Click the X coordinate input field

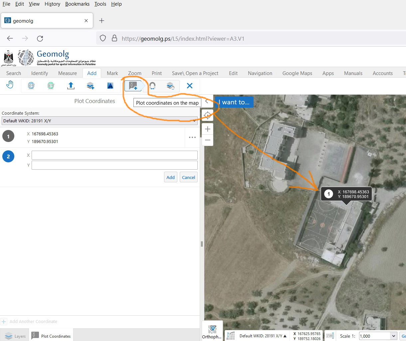114,155
